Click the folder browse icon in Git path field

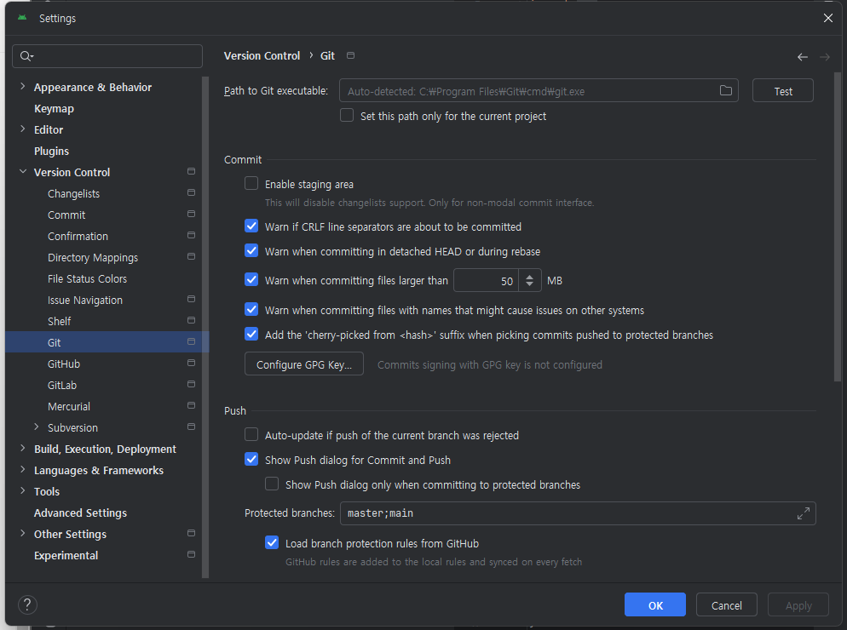725,91
